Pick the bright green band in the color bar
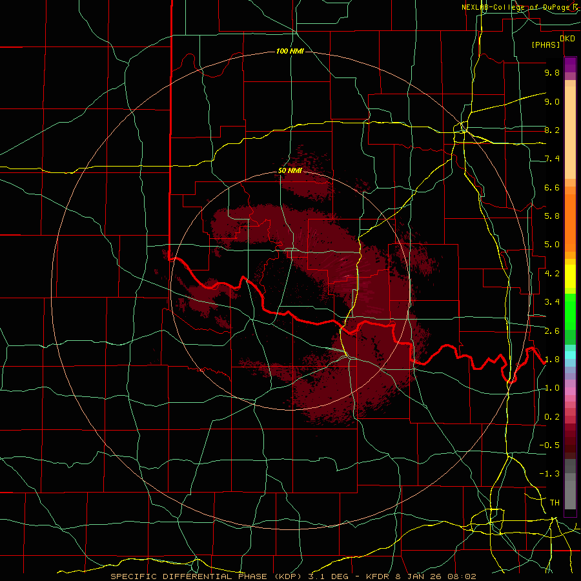Image resolution: width=581 pixels, height=581 pixels. (x=570, y=311)
